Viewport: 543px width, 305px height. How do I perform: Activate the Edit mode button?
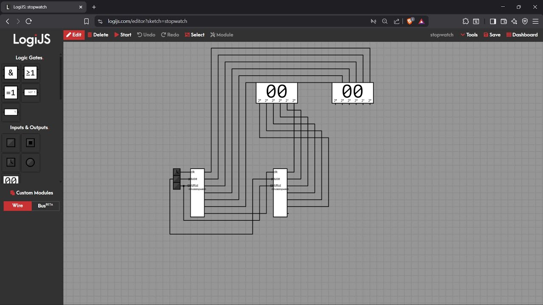(x=74, y=35)
